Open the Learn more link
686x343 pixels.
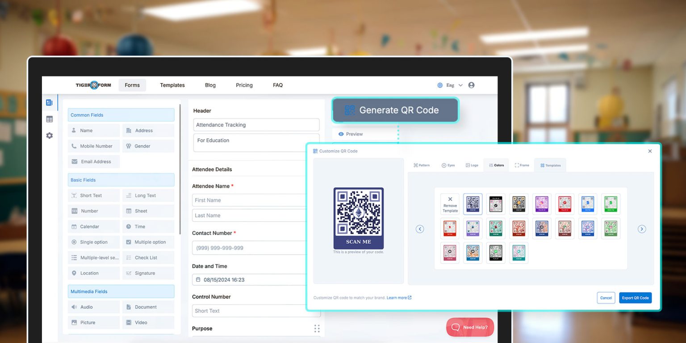click(x=397, y=297)
